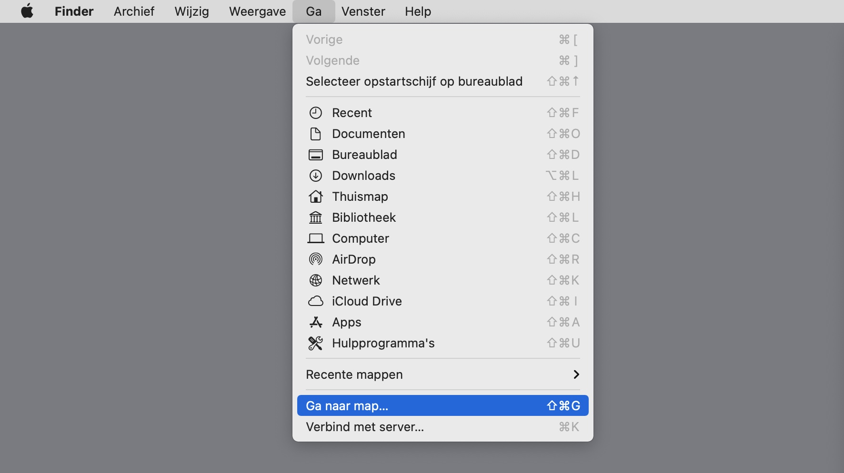Click the ⇧⌘H shortcut beside Thuismap
Viewport: 844px width, 473px height.
click(x=563, y=197)
